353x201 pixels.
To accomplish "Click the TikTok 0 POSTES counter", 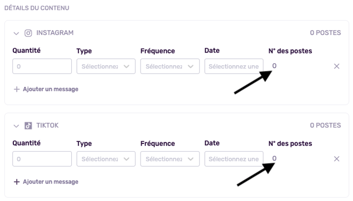I will coord(325,125).
